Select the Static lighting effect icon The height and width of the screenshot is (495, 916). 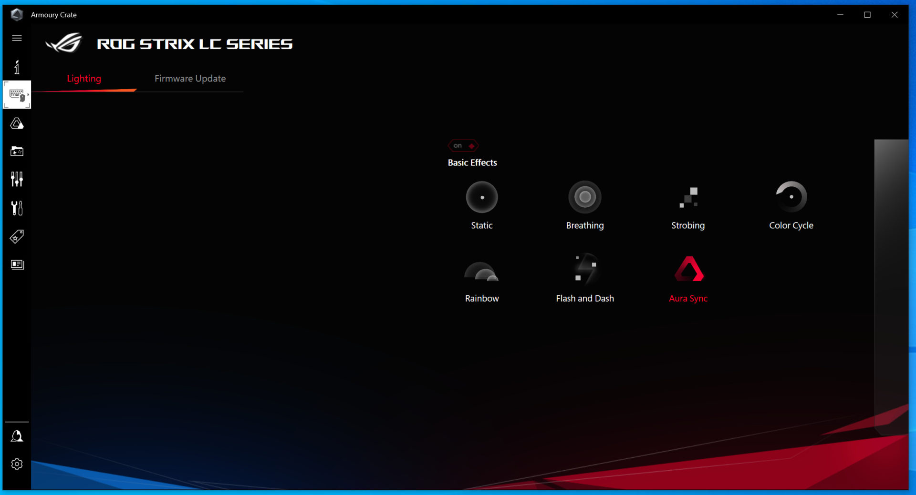(x=482, y=197)
